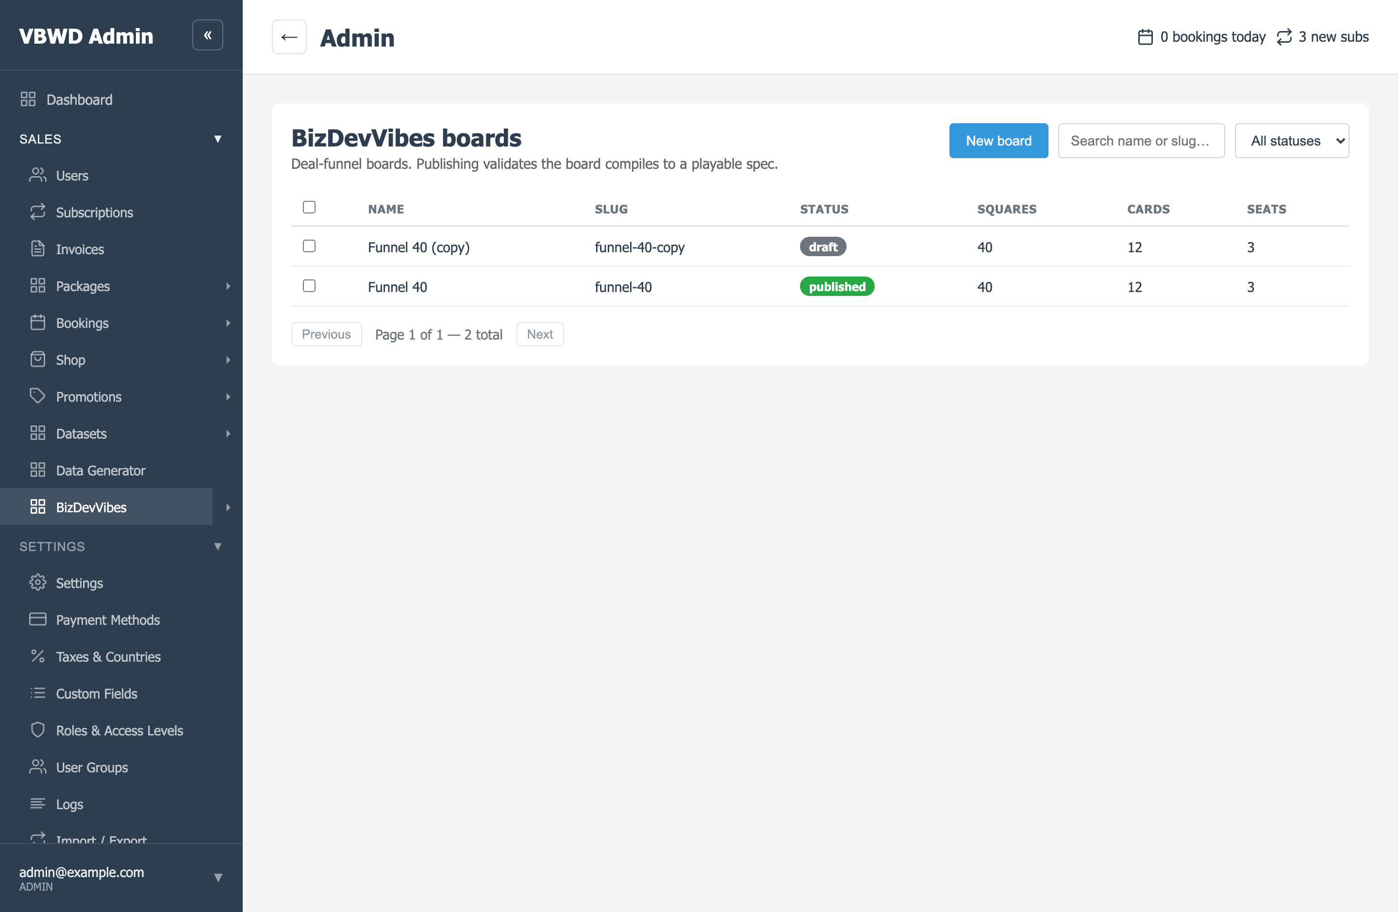The height and width of the screenshot is (912, 1398).
Task: Click the BizDevVibes grid icon
Action: (x=37, y=507)
